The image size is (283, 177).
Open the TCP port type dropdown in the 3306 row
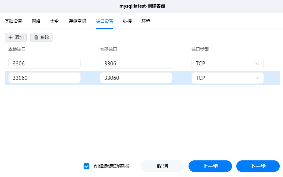pos(227,63)
